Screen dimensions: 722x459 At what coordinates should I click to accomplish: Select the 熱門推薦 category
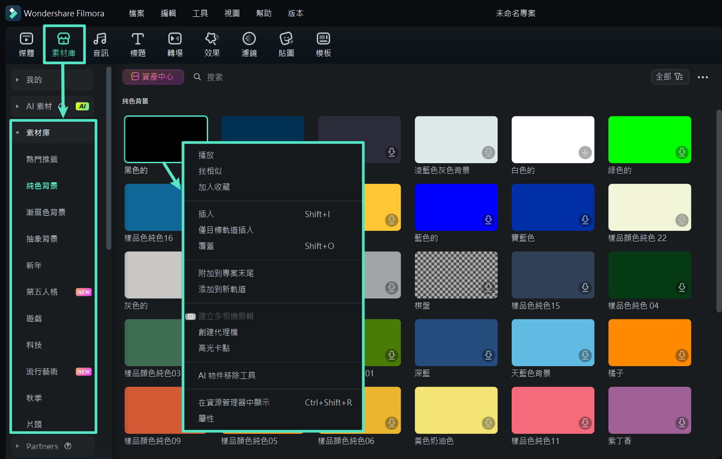click(42, 159)
